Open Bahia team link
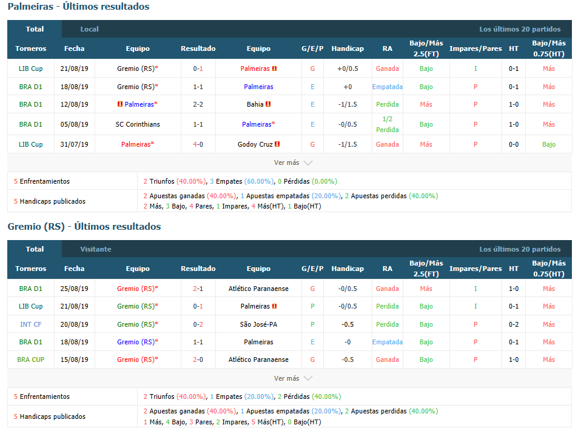This screenshot has width=581, height=428. click(255, 104)
